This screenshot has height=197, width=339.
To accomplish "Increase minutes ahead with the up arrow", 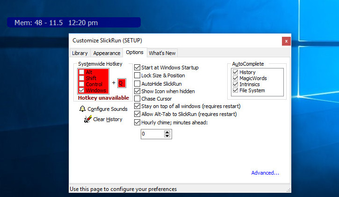I will click(167, 132).
